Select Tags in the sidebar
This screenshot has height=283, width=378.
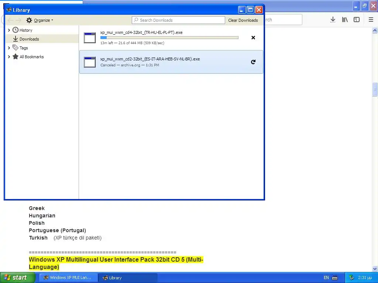click(x=24, y=48)
